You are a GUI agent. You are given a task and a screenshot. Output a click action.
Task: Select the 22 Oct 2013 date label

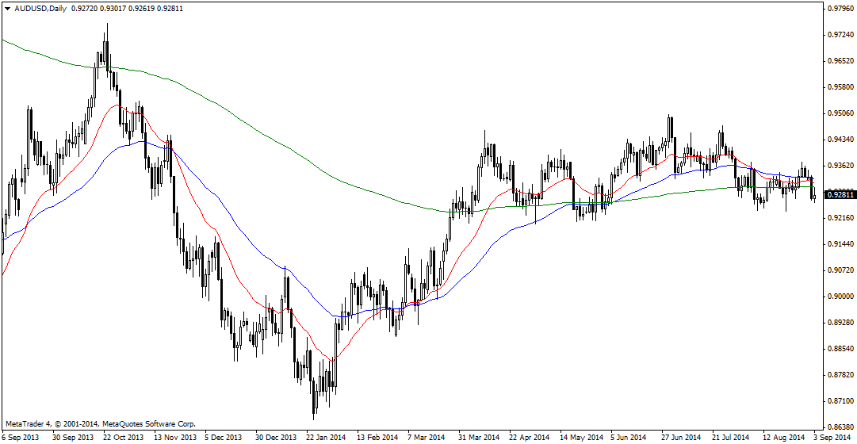pos(124,437)
